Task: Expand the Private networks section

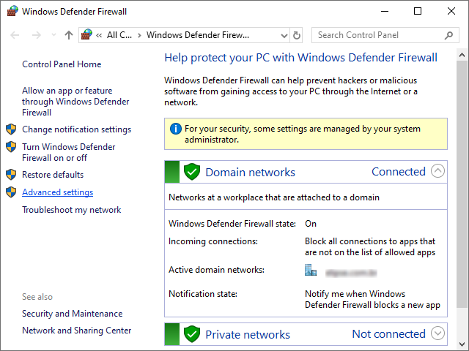Action: [x=437, y=334]
